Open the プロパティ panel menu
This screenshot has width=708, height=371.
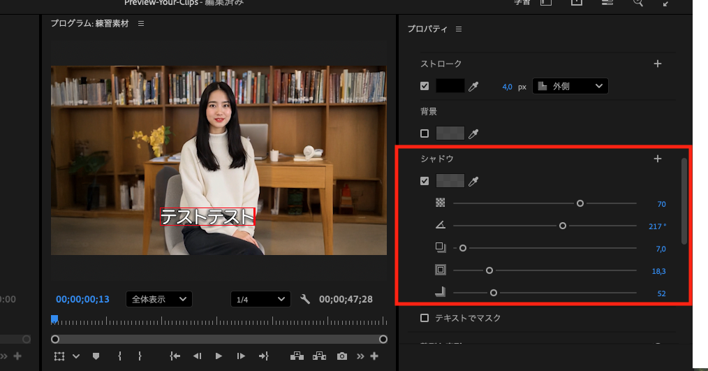point(459,29)
